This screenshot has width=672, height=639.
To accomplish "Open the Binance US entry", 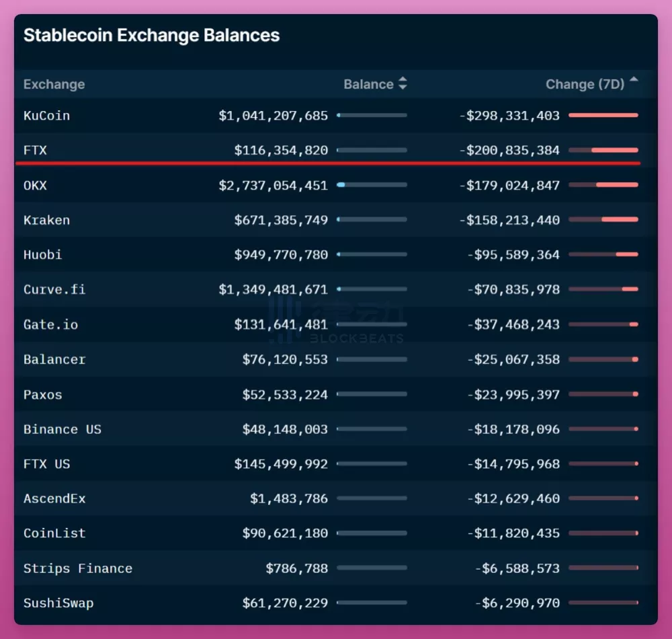I will click(62, 429).
